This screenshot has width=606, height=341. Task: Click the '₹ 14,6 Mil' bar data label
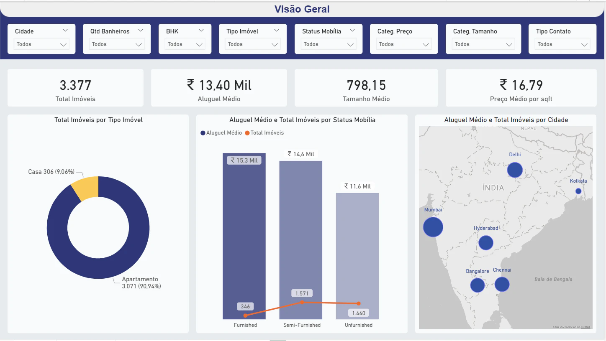click(301, 154)
